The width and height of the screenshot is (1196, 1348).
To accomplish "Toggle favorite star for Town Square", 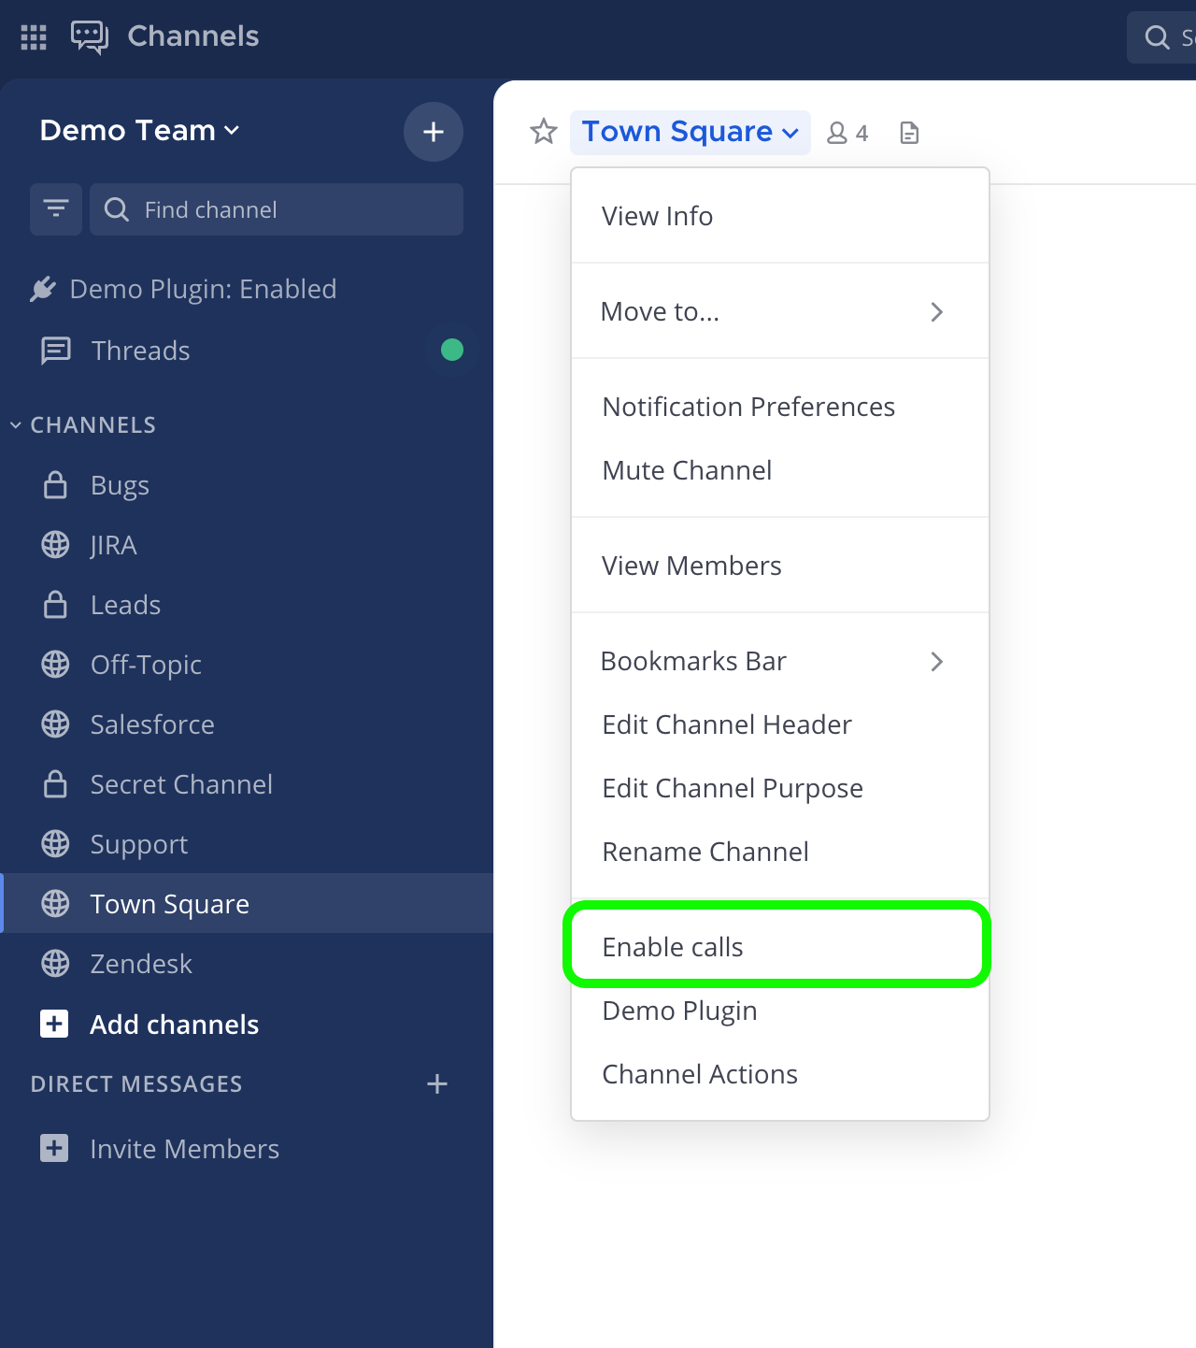I will 544,132.
